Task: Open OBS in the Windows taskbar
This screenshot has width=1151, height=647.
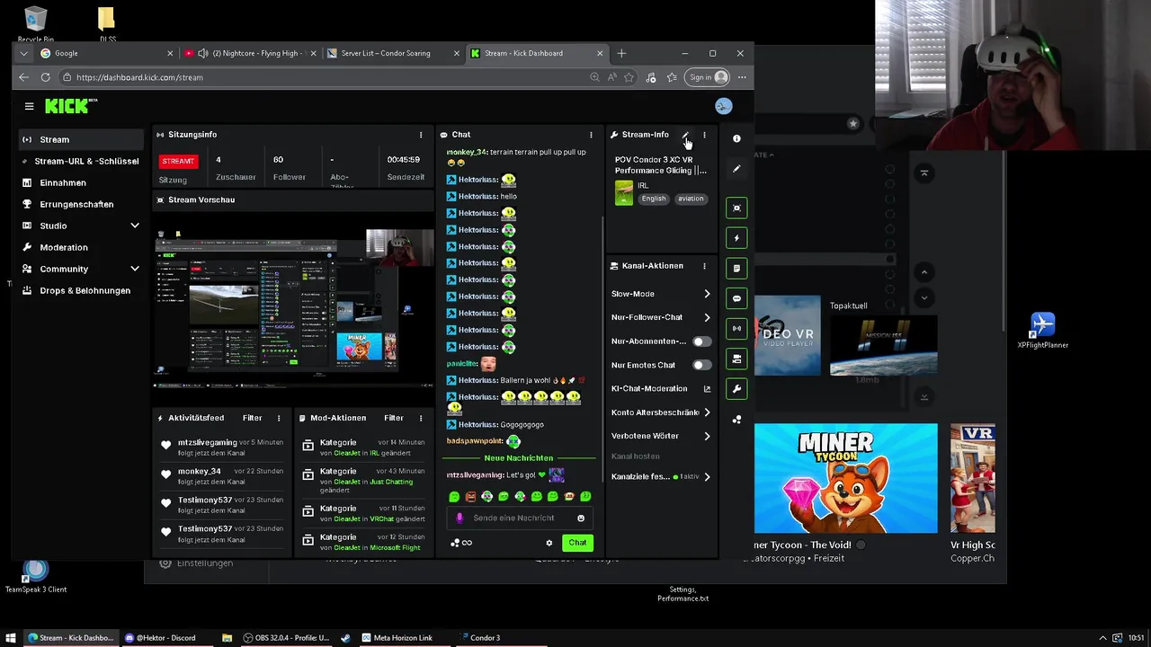Action: coord(286,638)
